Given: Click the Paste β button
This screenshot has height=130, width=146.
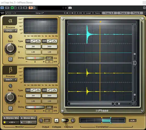Looking at the screenshot, I should click(x=137, y=13).
